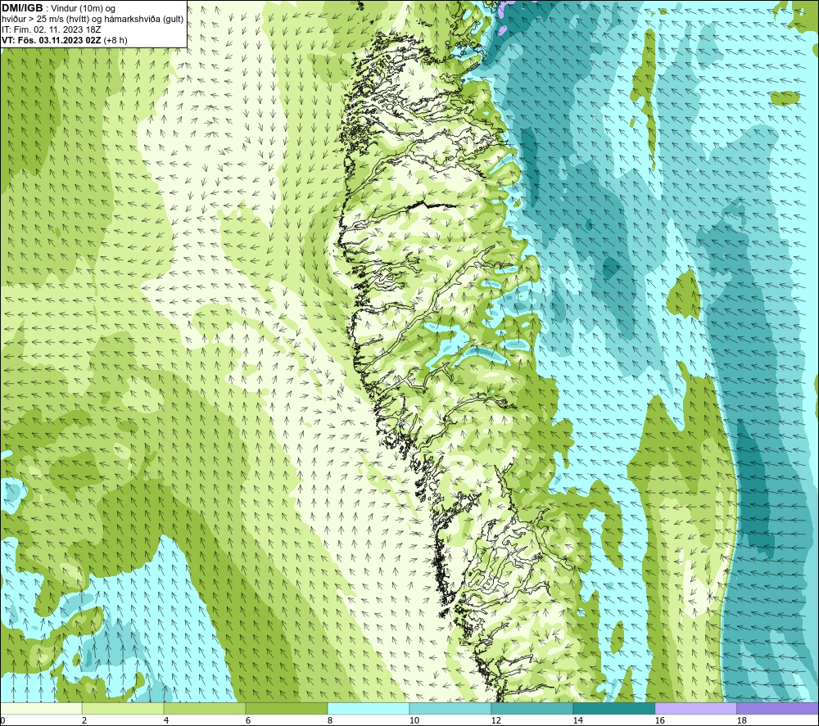Click the scale label "14"
This screenshot has width=819, height=726.
pos(578,721)
